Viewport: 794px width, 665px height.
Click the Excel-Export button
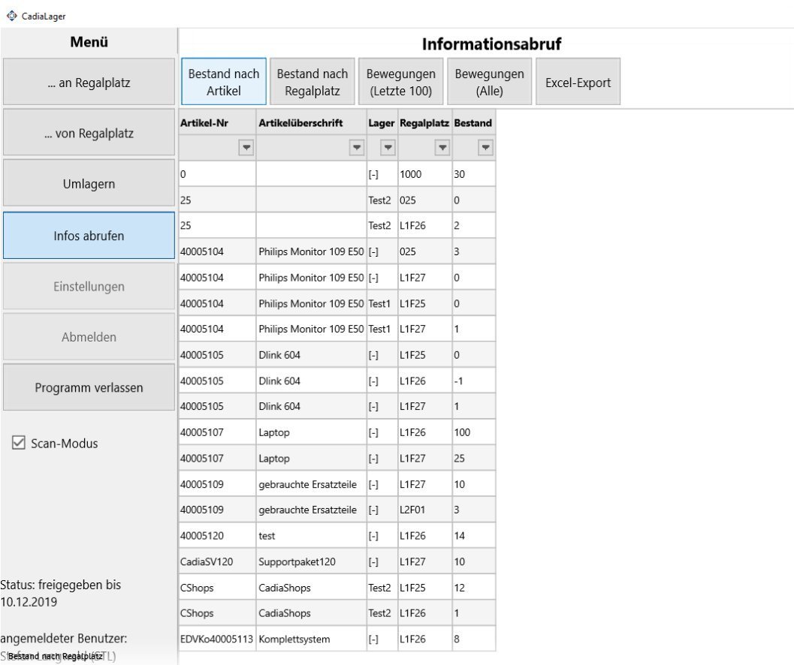(x=578, y=83)
